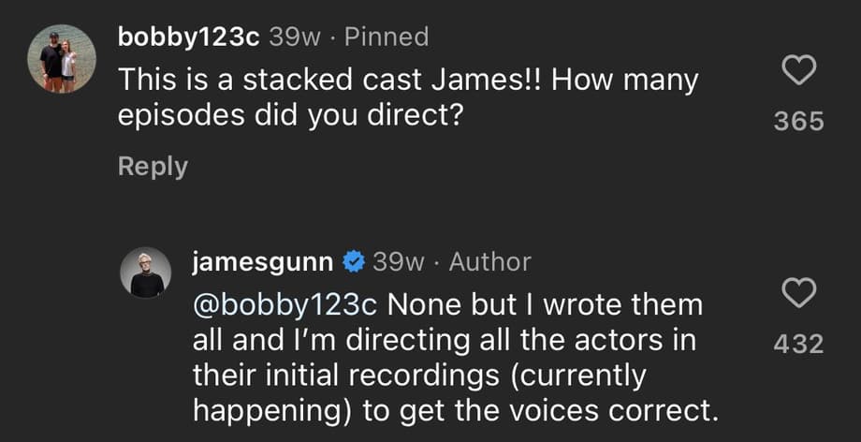Open bobby123c's profile picture
This screenshot has width=861, height=442.
pyautogui.click(x=62, y=58)
